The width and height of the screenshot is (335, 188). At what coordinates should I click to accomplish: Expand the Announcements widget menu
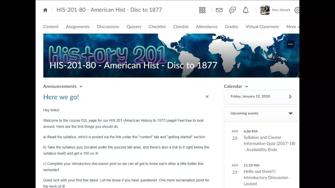[x=81, y=86]
